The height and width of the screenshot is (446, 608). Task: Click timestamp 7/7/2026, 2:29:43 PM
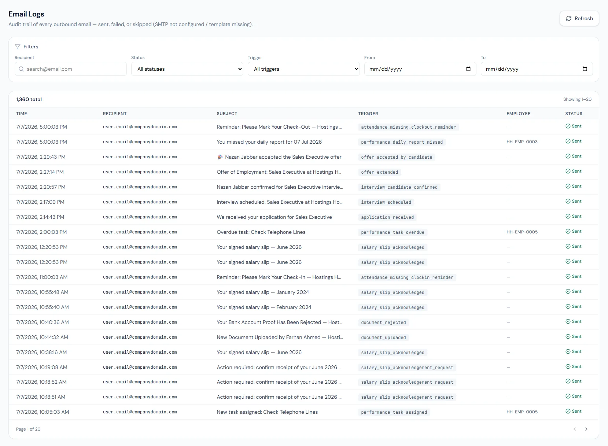point(41,157)
